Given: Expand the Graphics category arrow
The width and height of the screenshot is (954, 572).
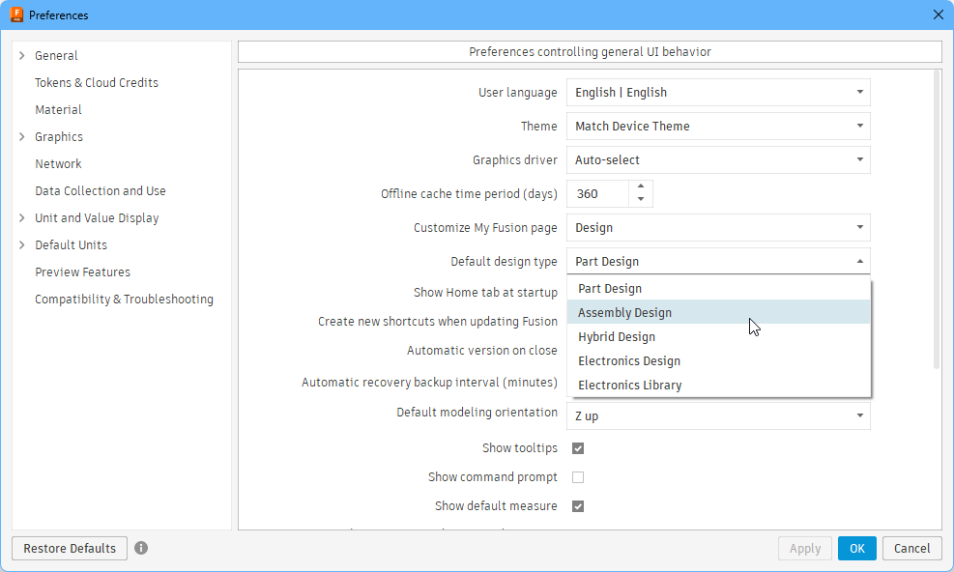Looking at the screenshot, I should click(22, 137).
